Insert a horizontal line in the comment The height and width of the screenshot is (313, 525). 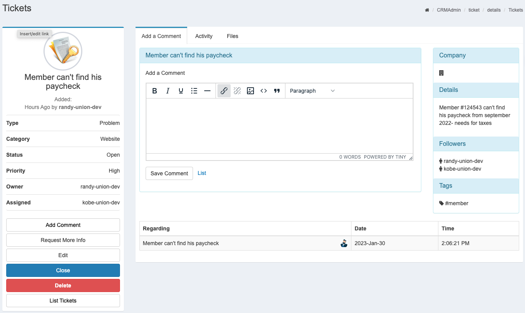pyautogui.click(x=207, y=91)
